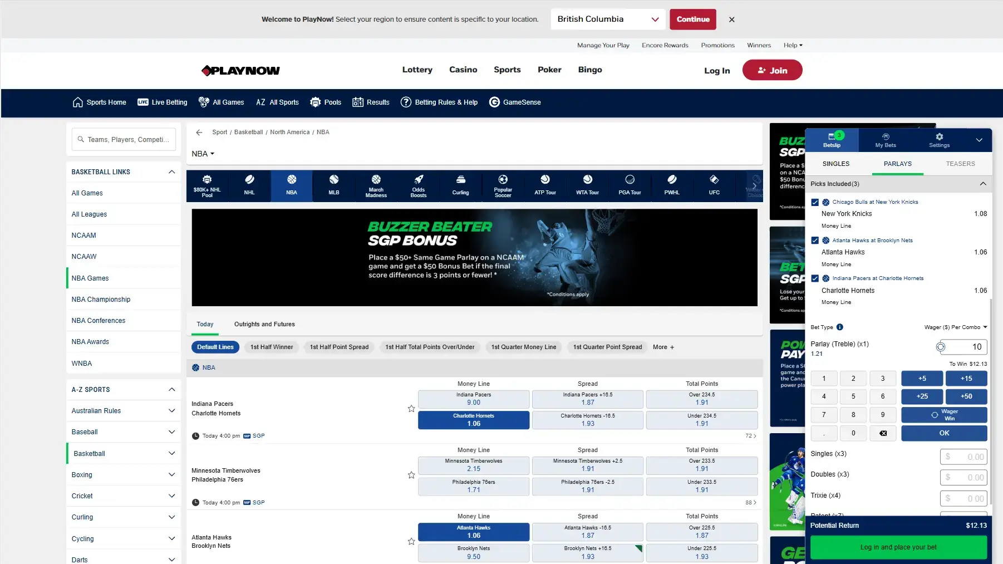Select Philadelphia 76ers 1.71 money line odds
The width and height of the screenshot is (1003, 564).
(474, 486)
